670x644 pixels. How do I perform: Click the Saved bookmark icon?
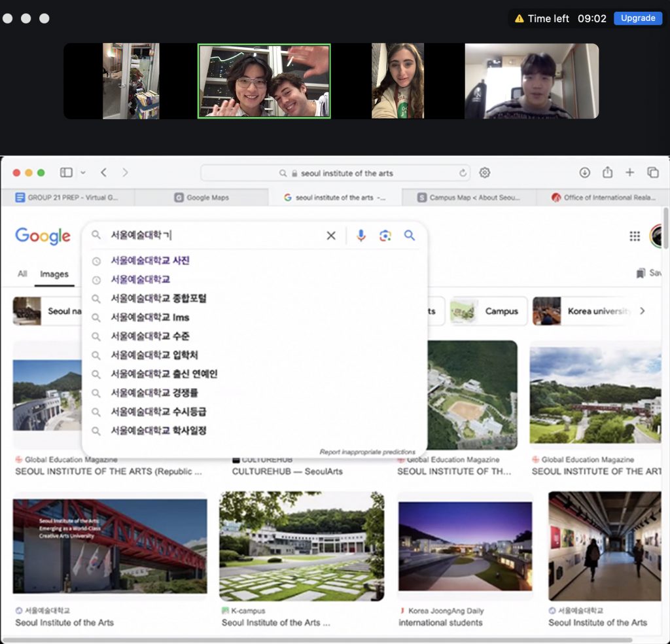click(641, 273)
